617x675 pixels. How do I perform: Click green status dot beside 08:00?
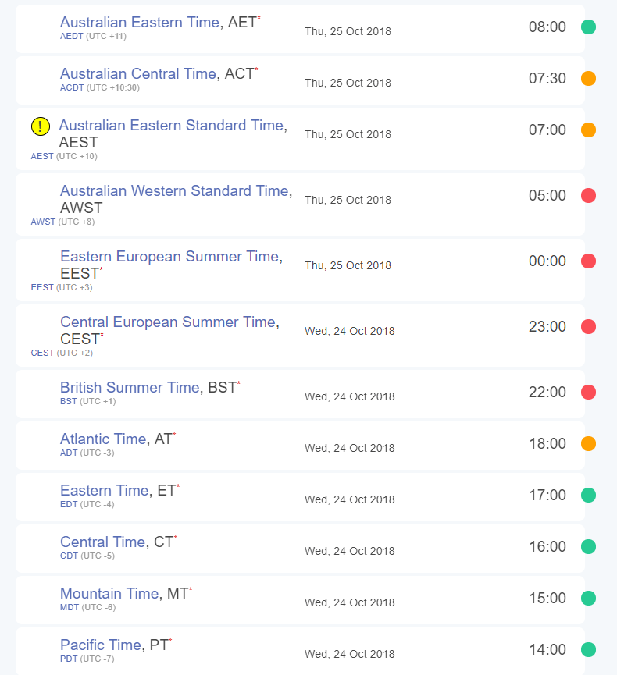(x=588, y=27)
